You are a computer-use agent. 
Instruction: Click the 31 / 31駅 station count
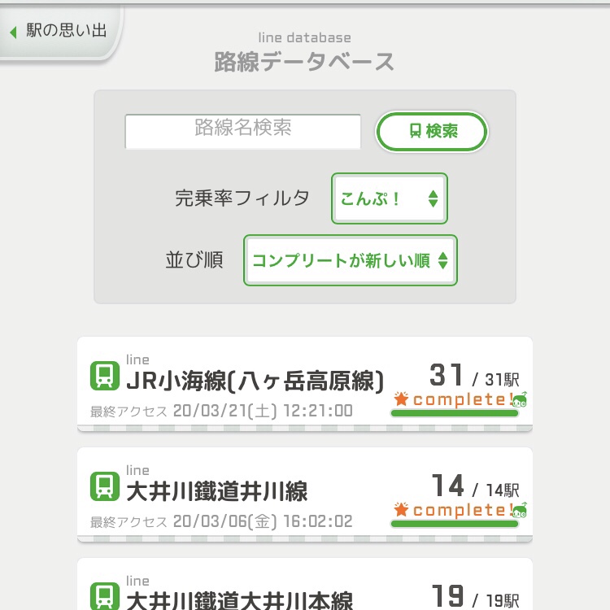[474, 376]
